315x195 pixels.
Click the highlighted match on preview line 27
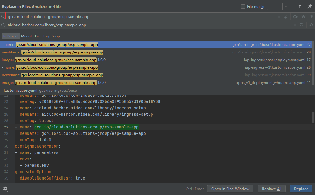[86, 127]
